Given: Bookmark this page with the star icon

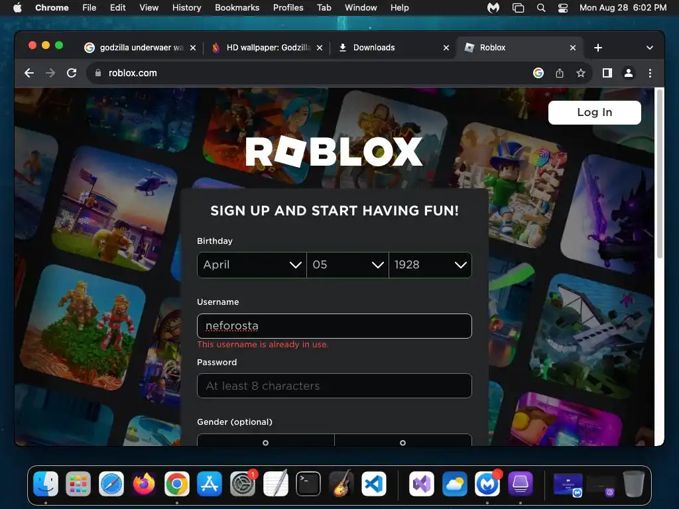Looking at the screenshot, I should point(581,73).
